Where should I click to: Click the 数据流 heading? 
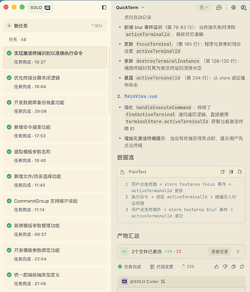coord(126,158)
